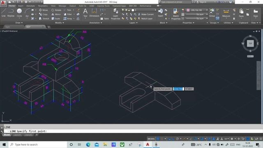The width and height of the screenshot is (263, 148).
Task: Click the Windows taskbar search box
Action: coord(38,144)
